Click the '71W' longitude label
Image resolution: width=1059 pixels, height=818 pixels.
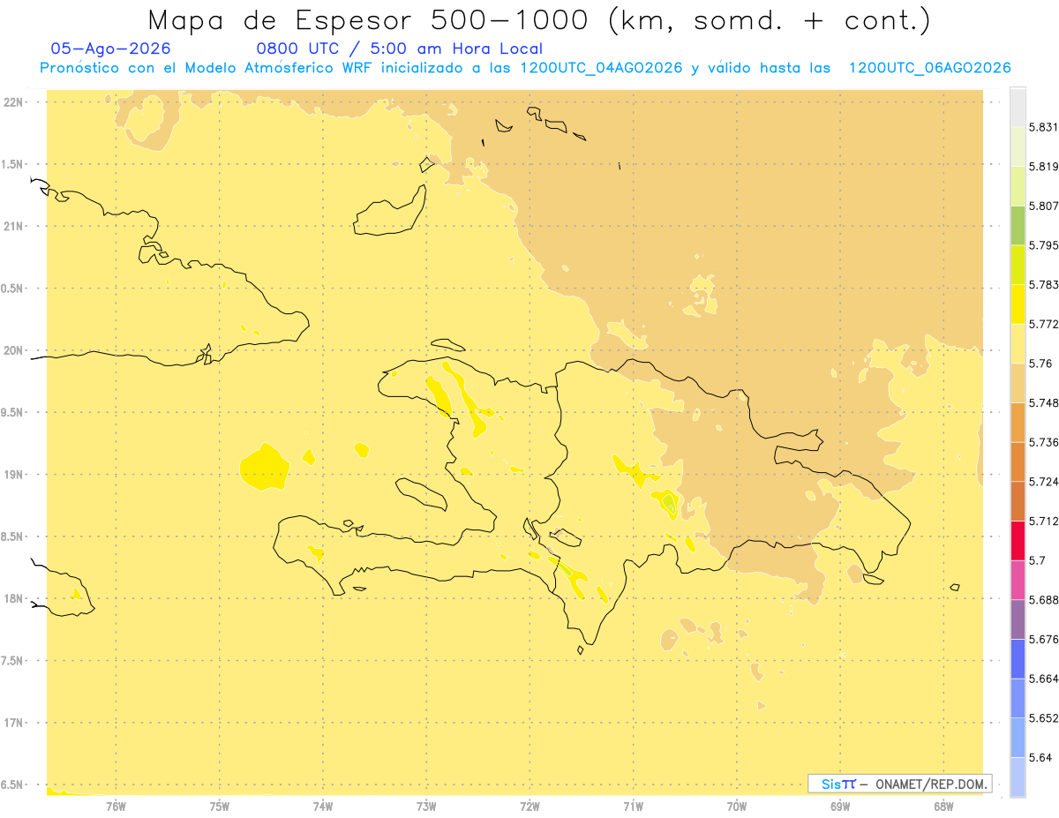[634, 807]
